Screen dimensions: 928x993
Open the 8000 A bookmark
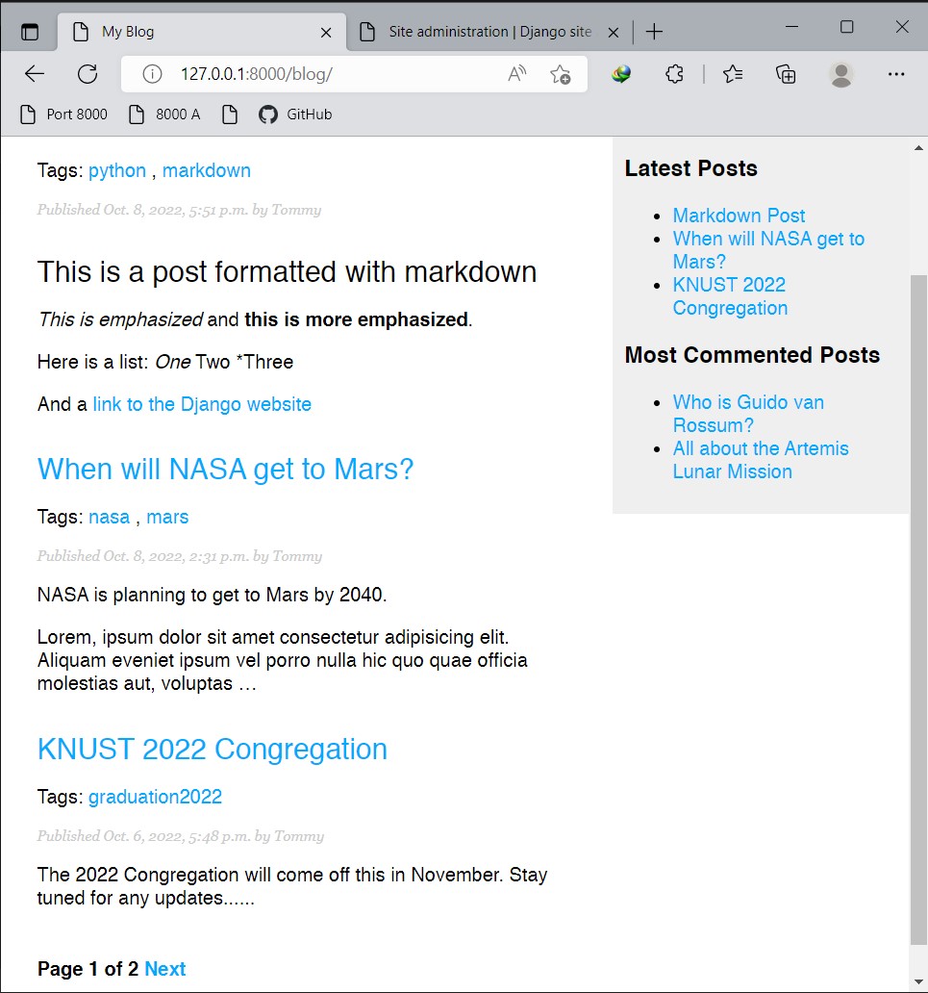coord(164,115)
